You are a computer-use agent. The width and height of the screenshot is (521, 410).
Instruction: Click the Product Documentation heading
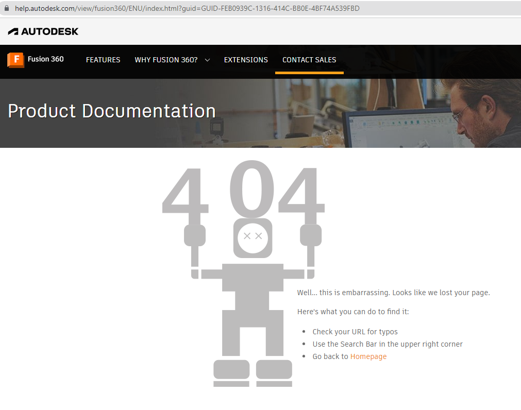click(112, 111)
